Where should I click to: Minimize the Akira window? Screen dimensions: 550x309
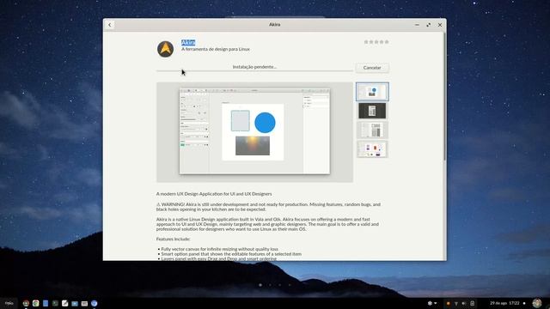(417, 25)
